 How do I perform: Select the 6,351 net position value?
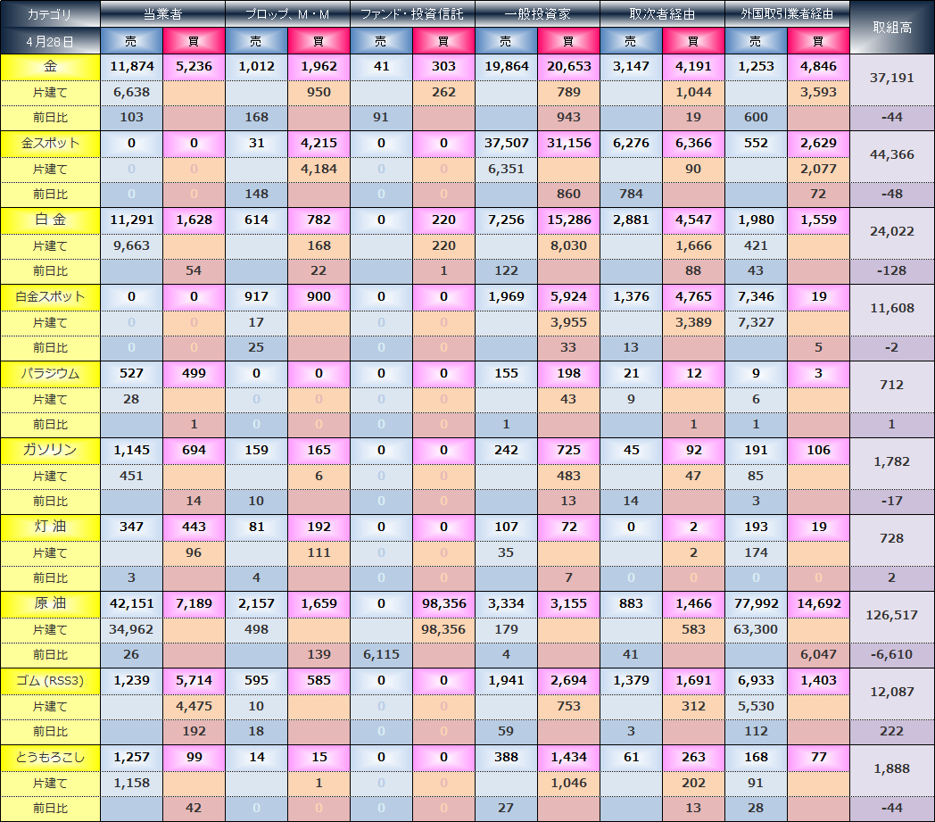coord(506,170)
